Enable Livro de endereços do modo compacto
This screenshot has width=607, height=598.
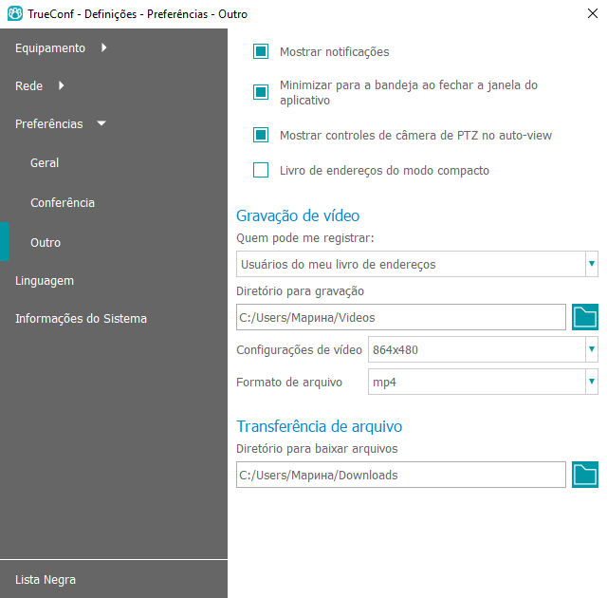(261, 170)
